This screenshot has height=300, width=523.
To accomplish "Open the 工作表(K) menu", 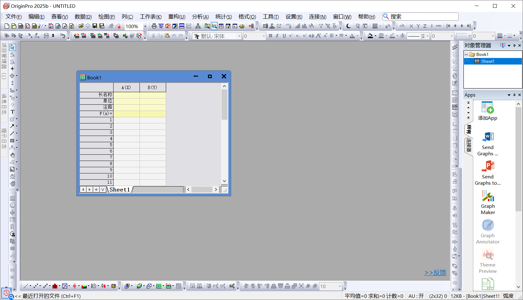I will tap(151, 17).
